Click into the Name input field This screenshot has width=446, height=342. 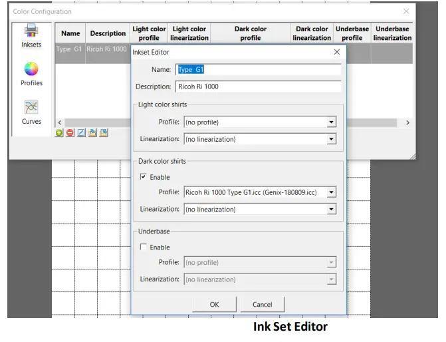pos(259,69)
